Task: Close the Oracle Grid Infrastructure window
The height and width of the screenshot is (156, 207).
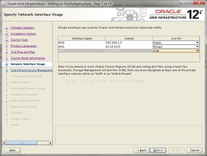Action: [199, 3]
